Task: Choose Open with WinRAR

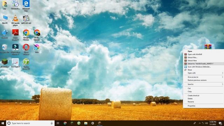Action: [204, 54]
